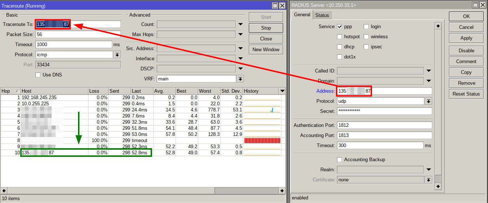Expand the Interface field arrow
The height and width of the screenshot is (203, 488).
click(x=241, y=59)
